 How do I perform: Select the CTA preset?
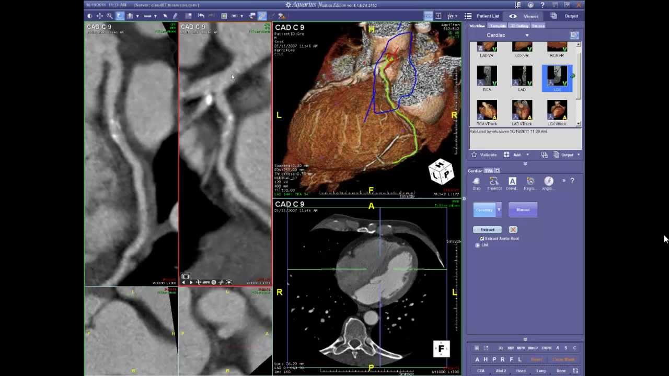pos(481,371)
